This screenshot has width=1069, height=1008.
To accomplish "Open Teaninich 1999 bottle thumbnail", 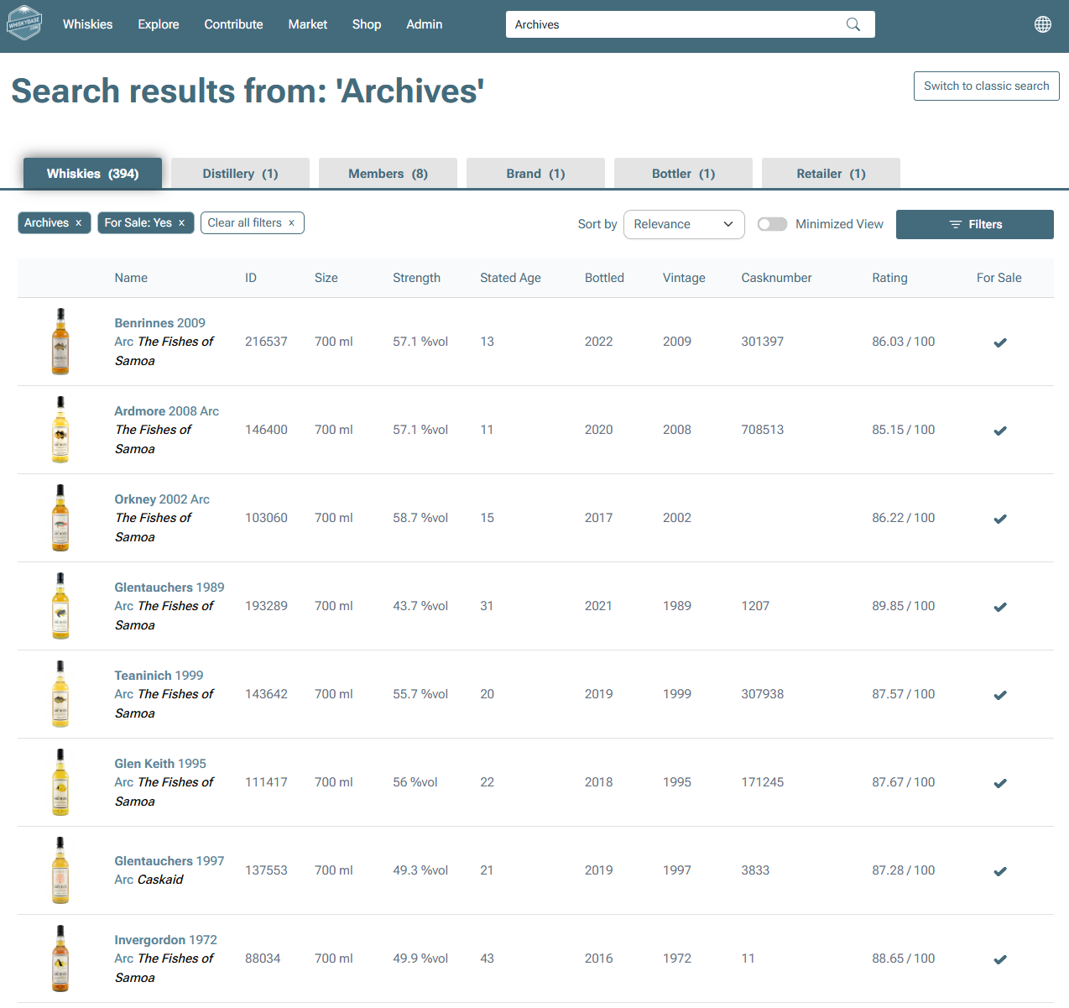I will tap(60, 694).
